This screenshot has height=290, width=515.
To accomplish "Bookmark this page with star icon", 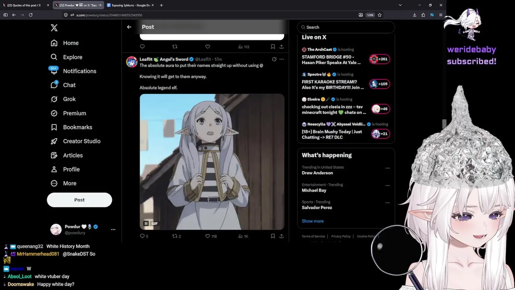I will pyautogui.click(x=379, y=15).
